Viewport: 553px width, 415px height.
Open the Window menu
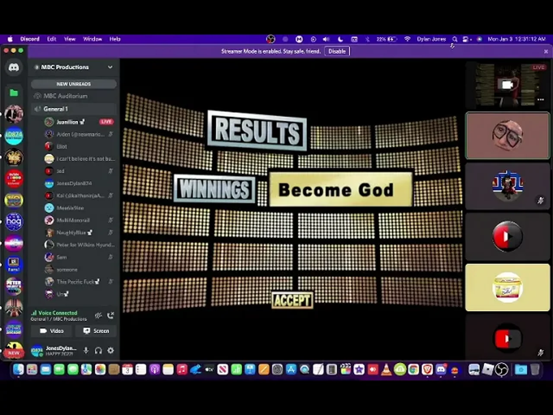(92, 39)
